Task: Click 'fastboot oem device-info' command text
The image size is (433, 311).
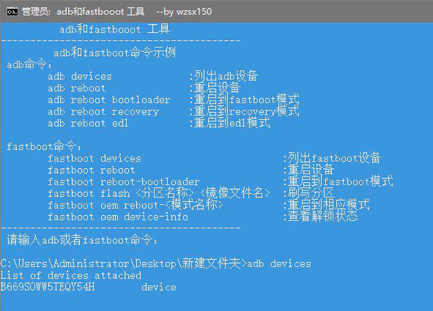Action: pyautogui.click(x=118, y=217)
